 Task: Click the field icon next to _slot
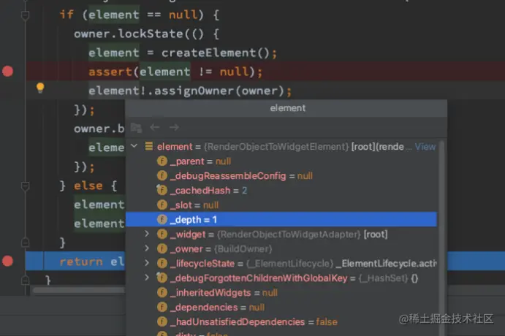[x=162, y=205]
